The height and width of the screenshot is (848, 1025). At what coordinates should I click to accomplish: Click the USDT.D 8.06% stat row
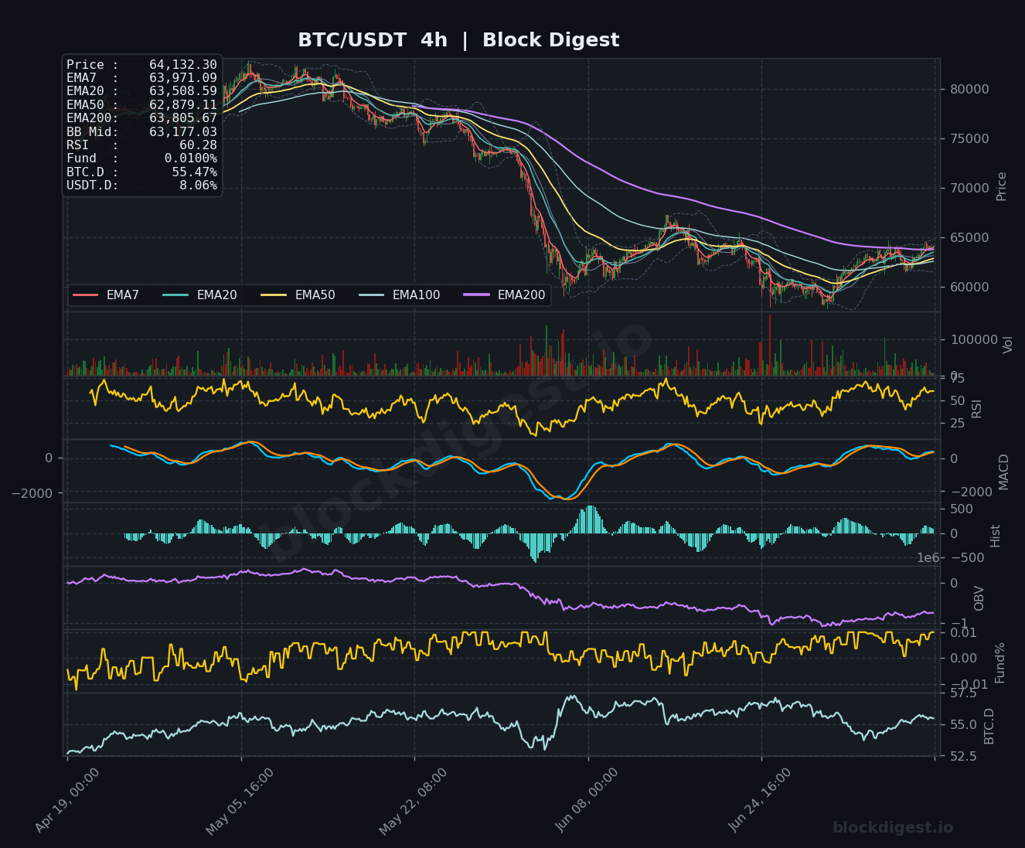141,186
